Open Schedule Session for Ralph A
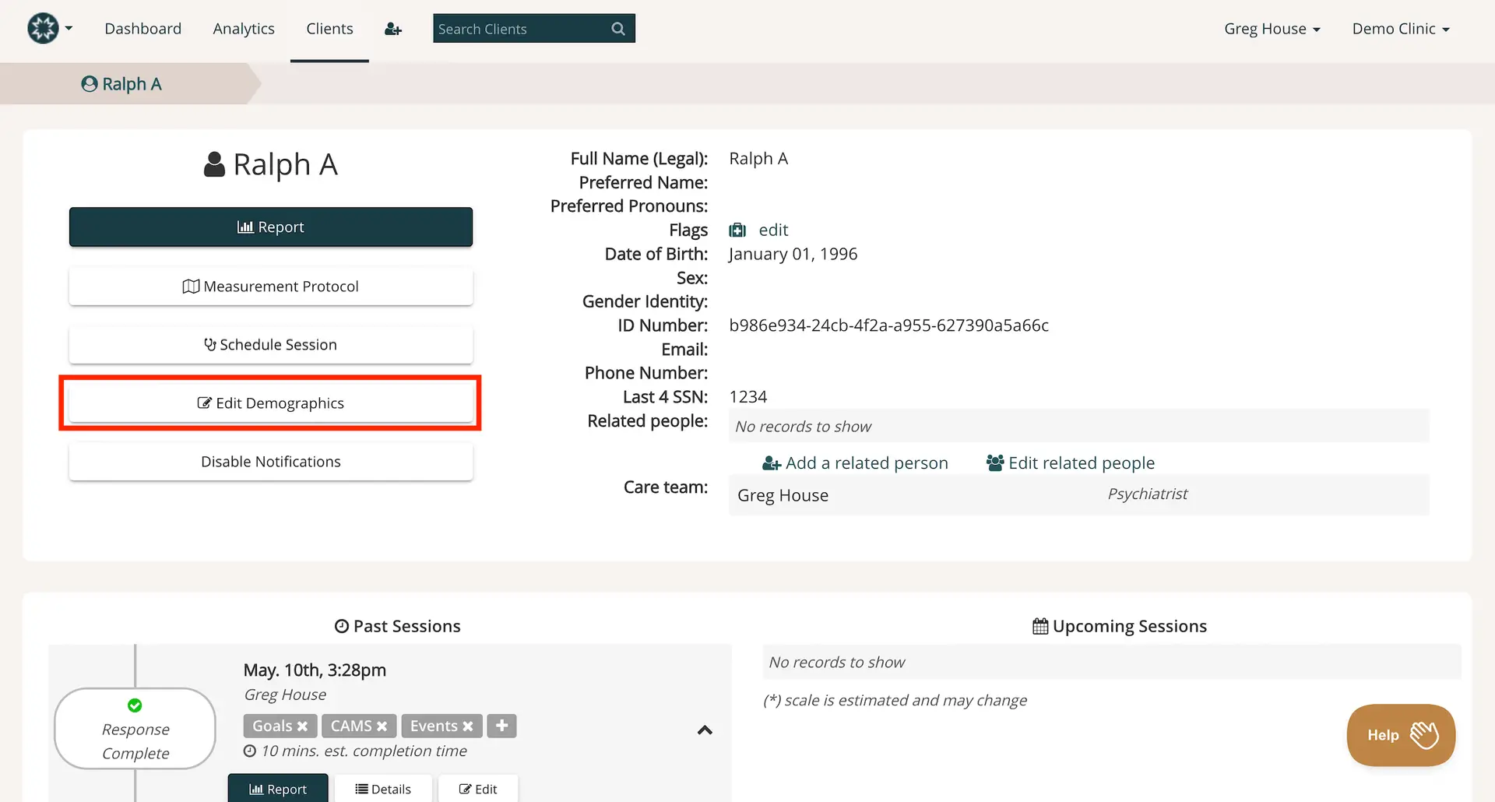 pos(270,344)
